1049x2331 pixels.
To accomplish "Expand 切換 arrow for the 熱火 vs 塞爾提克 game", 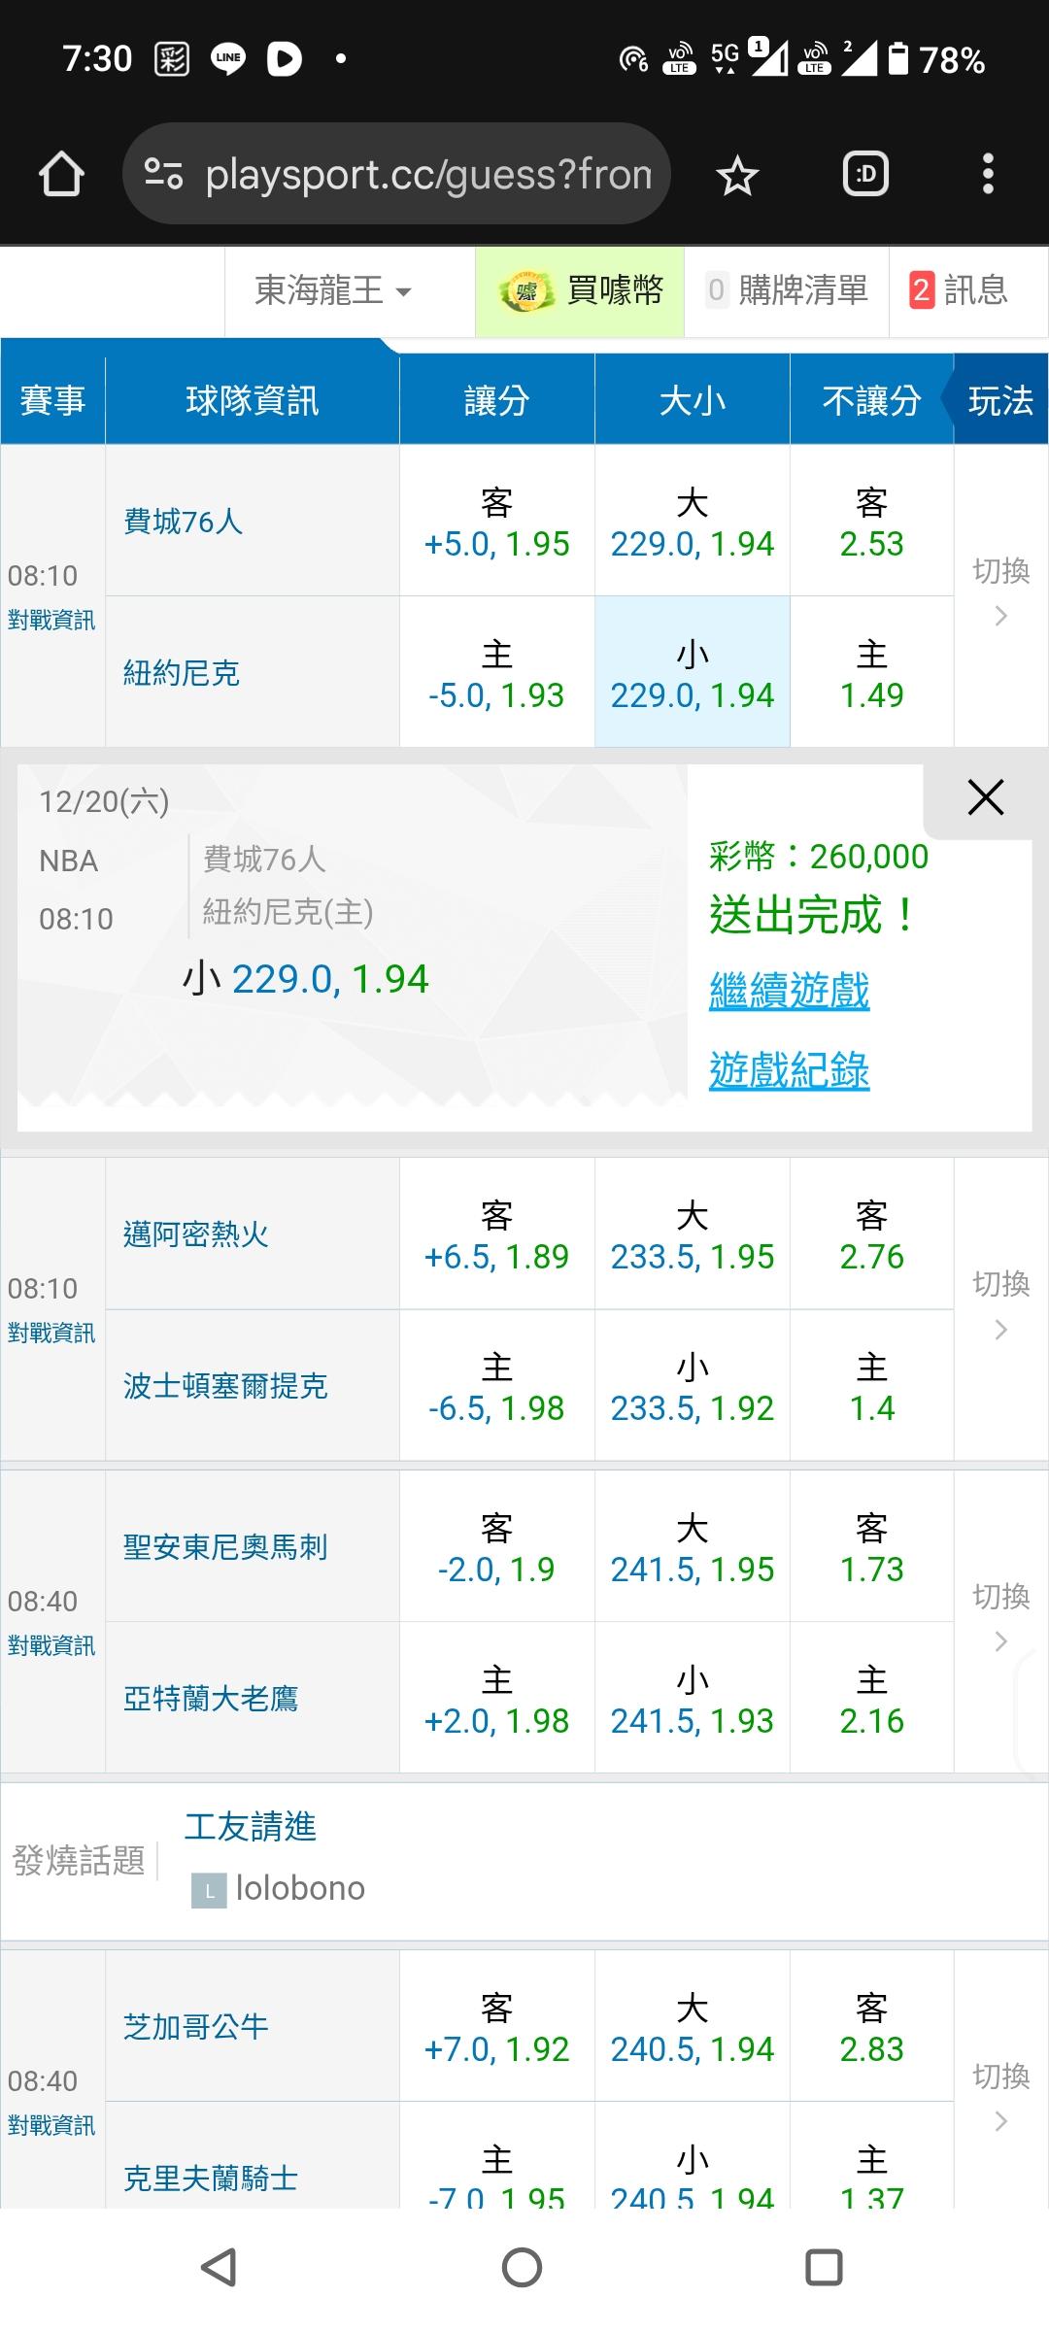I will [1000, 1306].
